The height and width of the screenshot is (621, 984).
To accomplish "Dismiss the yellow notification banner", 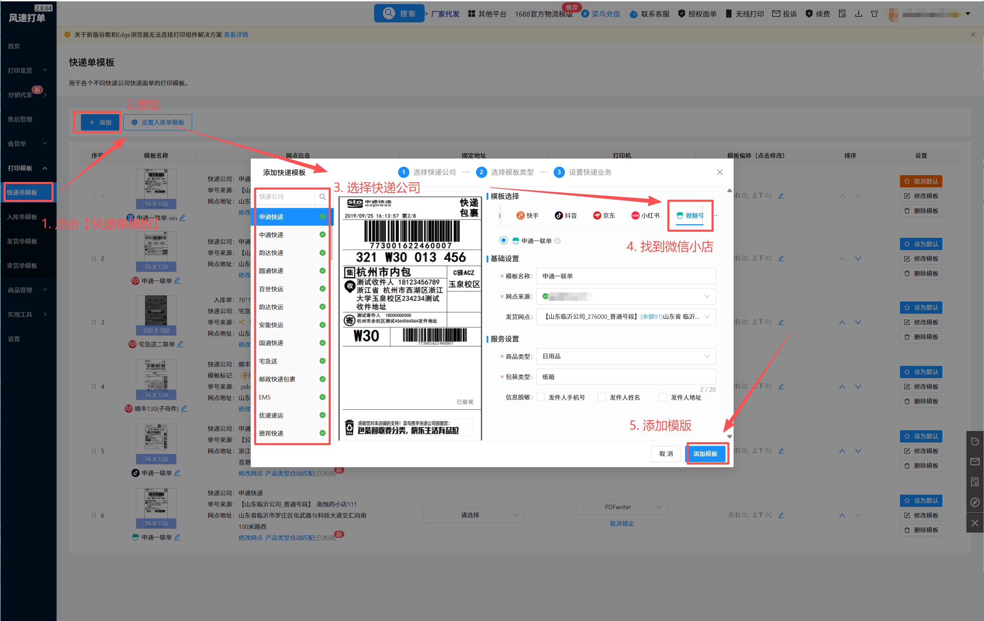I will click(x=973, y=35).
